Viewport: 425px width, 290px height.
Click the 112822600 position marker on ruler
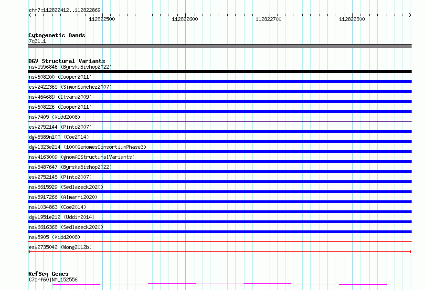[185, 19]
